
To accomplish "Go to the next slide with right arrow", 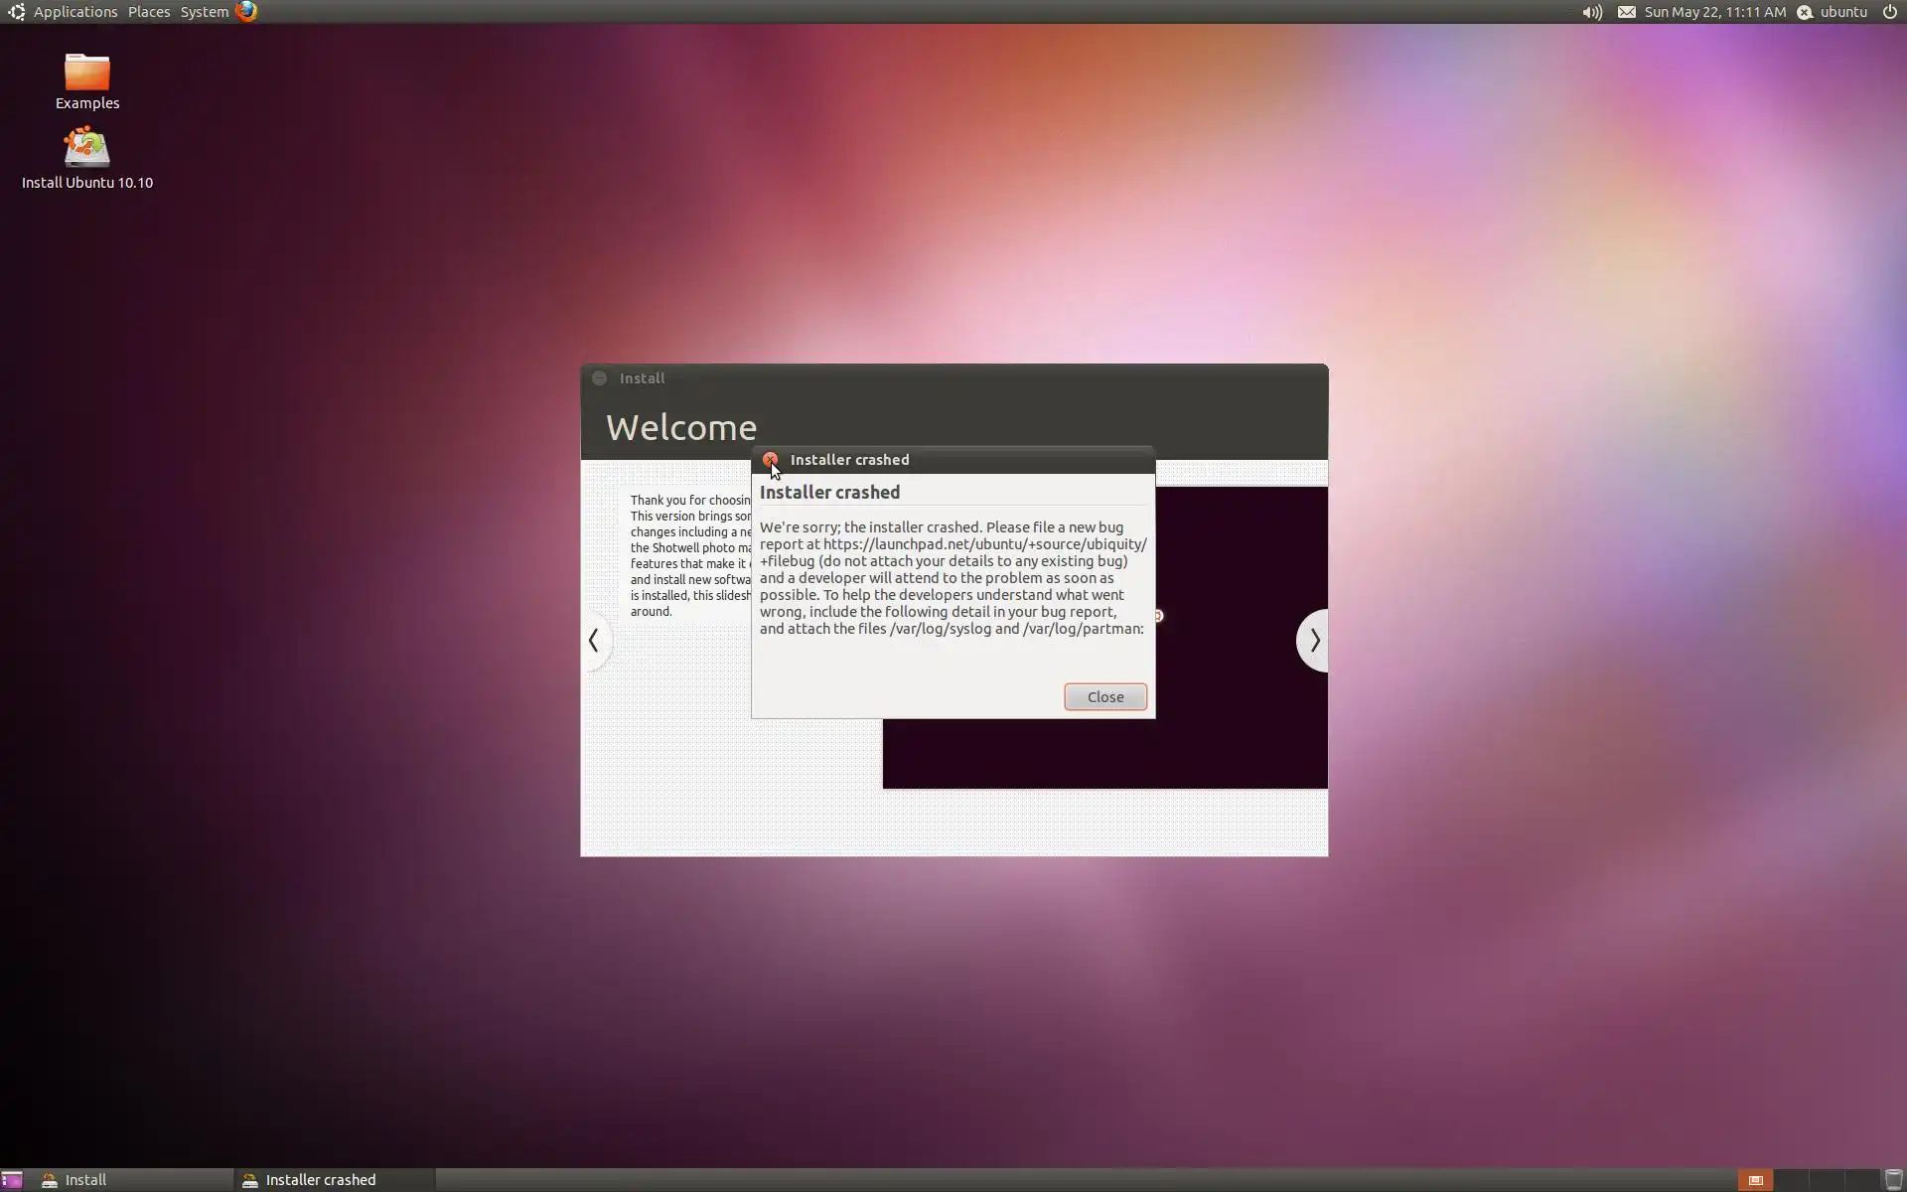I will [1314, 641].
